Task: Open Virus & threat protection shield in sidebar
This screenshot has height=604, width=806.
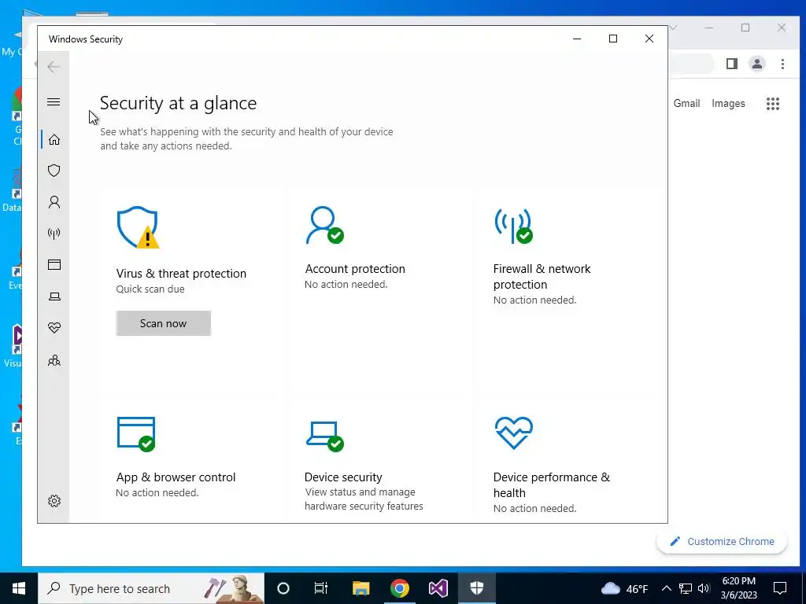Action: pyautogui.click(x=54, y=171)
